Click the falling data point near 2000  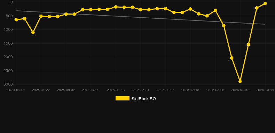point(232,58)
